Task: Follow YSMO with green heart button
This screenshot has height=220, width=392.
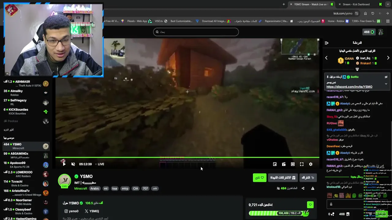Action: click(259, 178)
